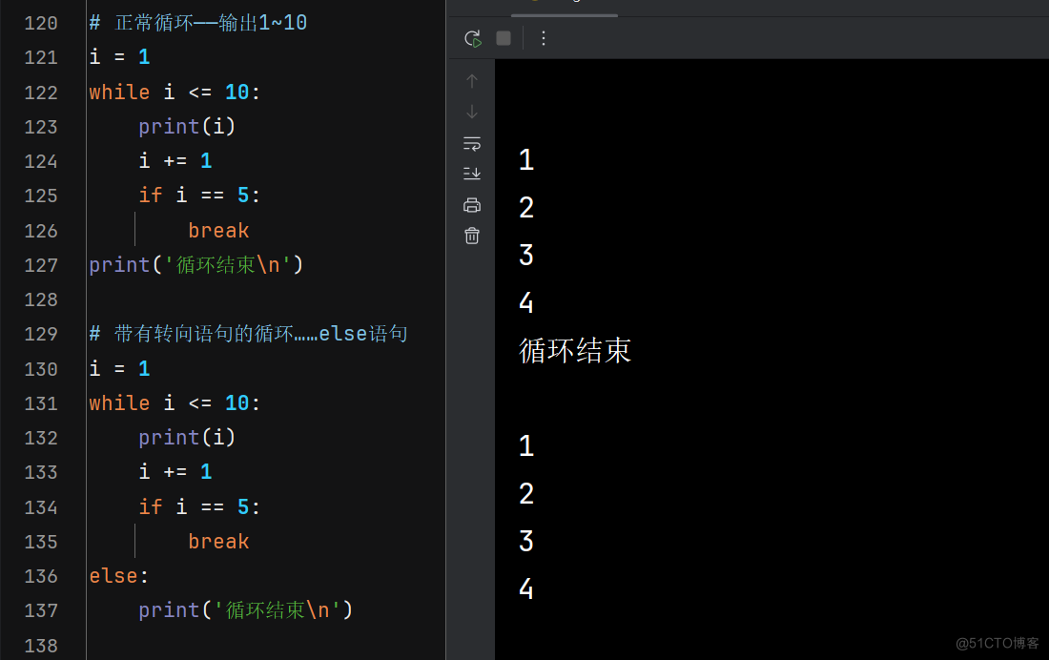1049x660 pixels.
Task: Click 'if i == 5:' on line 125
Action: coord(199,196)
